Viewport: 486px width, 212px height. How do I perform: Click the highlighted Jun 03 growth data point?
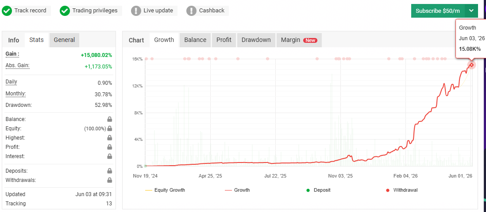[471, 64]
